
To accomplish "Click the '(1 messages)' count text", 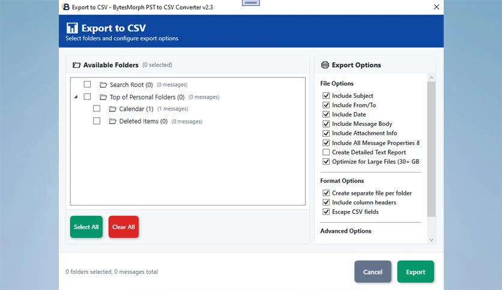I will 172,109.
